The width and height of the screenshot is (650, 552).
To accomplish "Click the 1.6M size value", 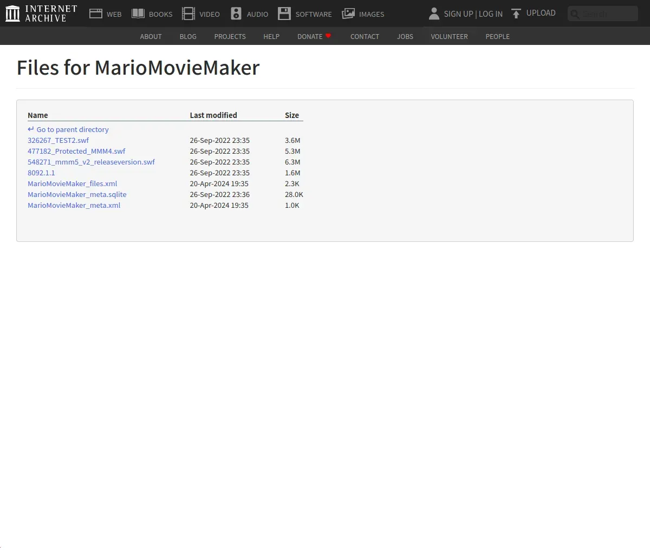I will pyautogui.click(x=292, y=173).
